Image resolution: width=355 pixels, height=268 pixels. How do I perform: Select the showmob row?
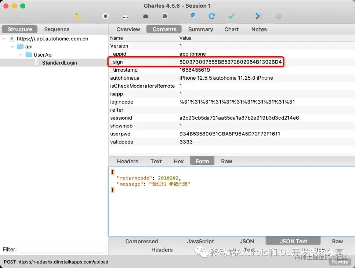232,126
